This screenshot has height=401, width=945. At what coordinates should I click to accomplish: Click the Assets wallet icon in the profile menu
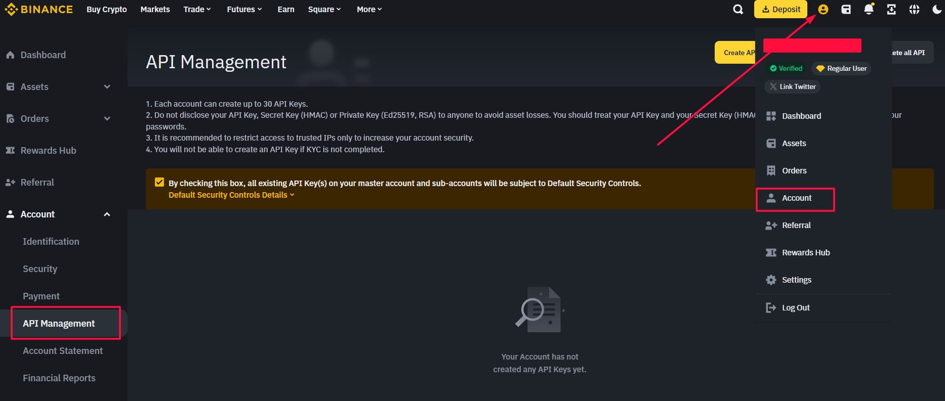(771, 143)
